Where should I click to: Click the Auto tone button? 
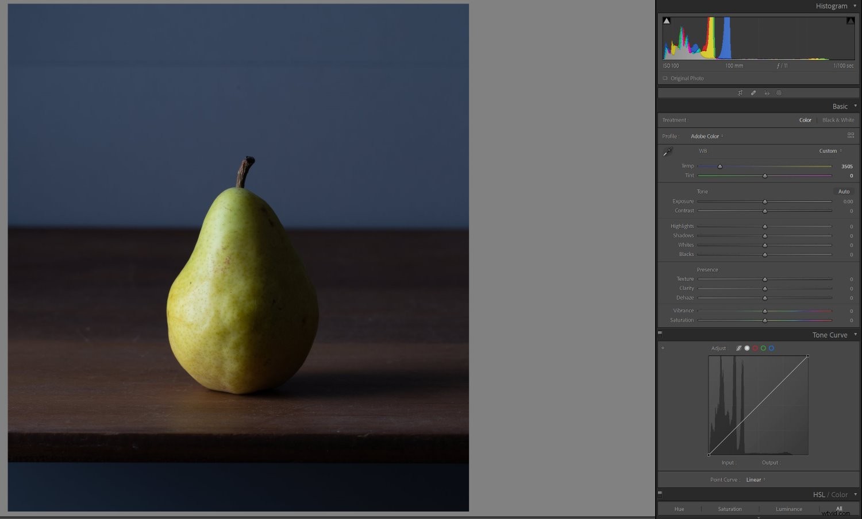tap(844, 191)
